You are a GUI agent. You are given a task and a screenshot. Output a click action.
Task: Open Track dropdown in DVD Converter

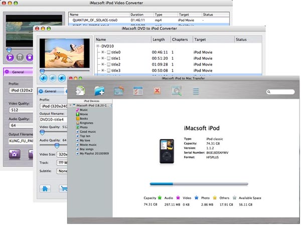tap(62, 163)
